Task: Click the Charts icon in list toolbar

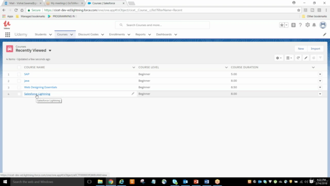Action: pyautogui.click(x=313, y=58)
